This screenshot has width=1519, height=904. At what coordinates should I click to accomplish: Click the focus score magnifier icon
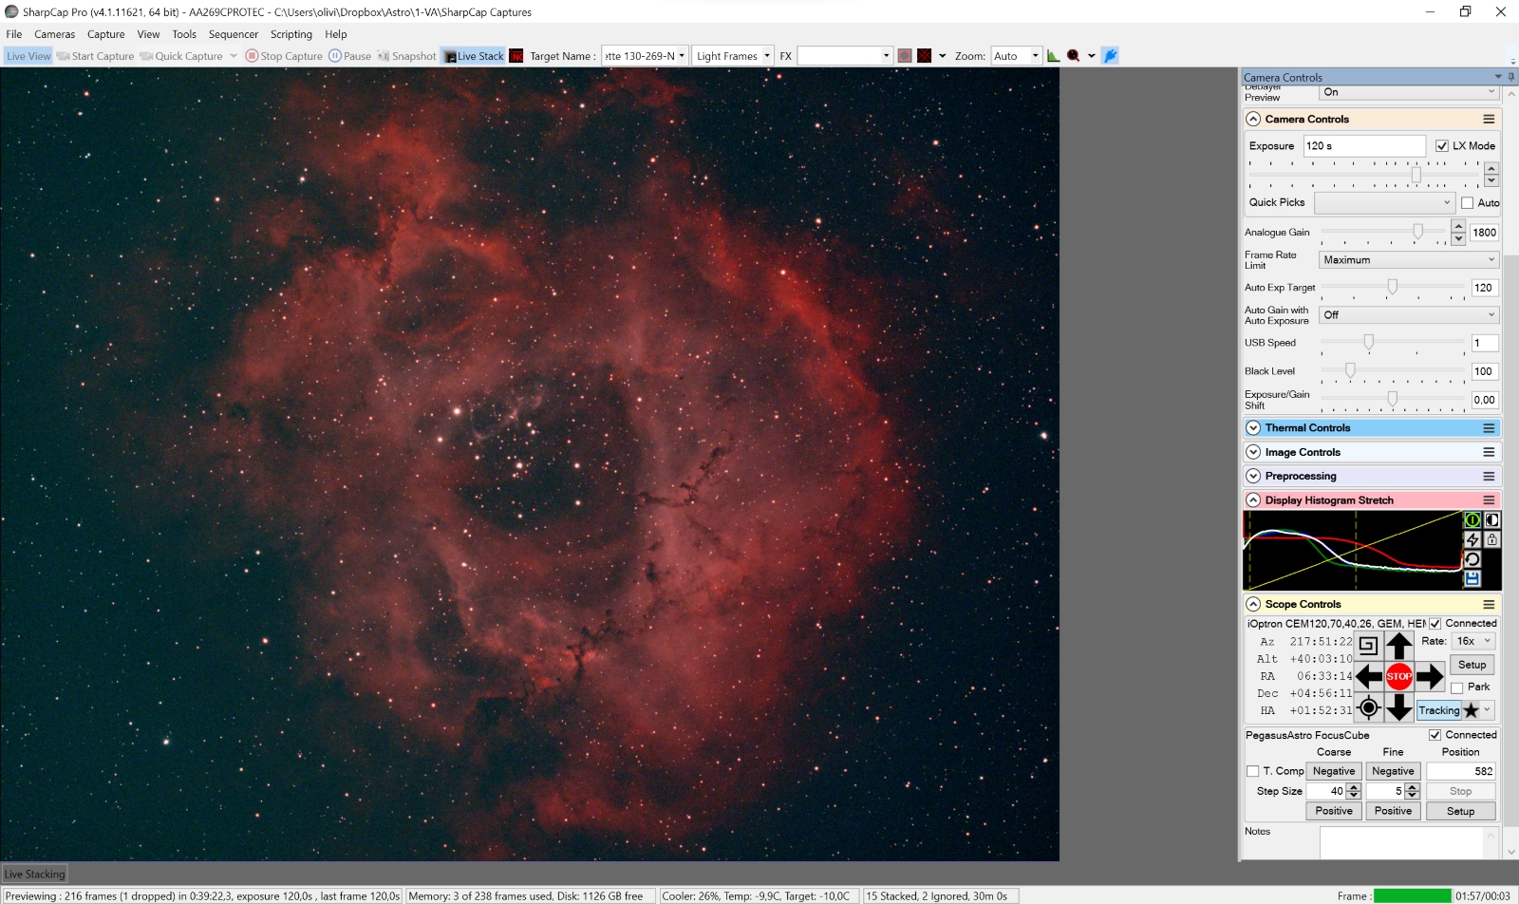point(1074,56)
